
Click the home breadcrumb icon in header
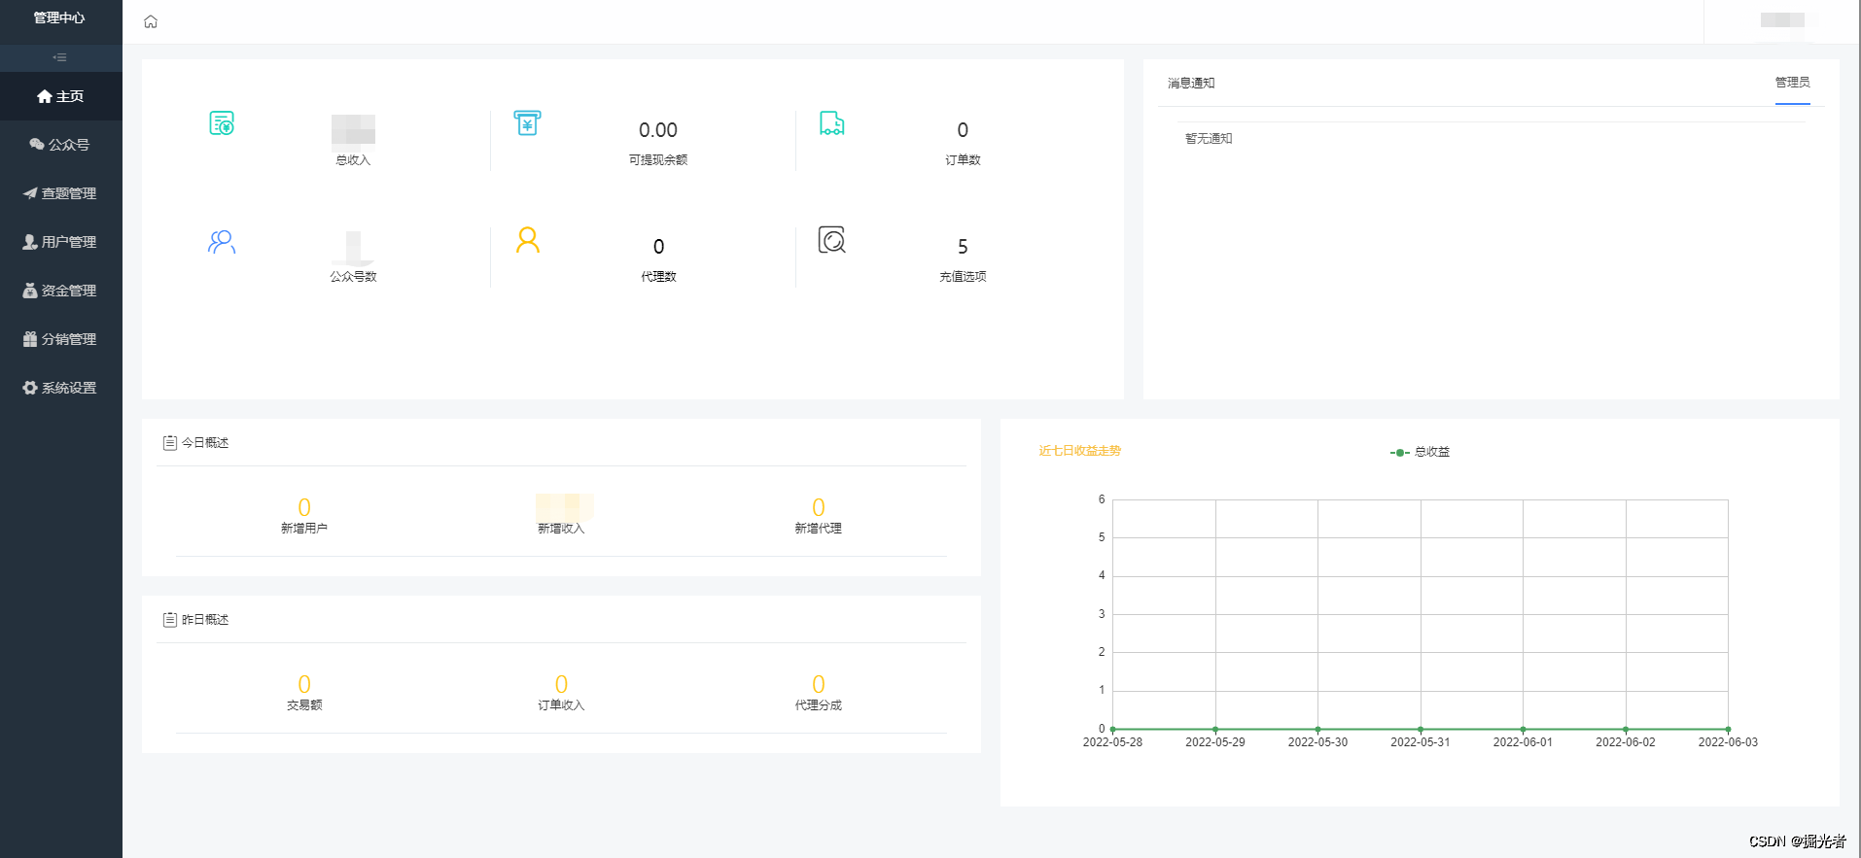pos(151,21)
